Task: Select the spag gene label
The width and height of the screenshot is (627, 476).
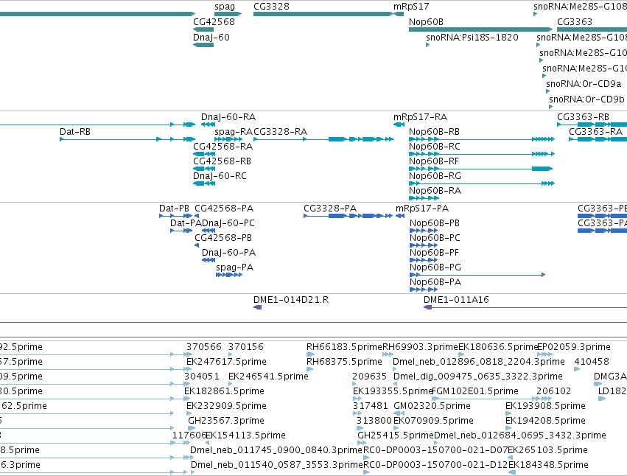Action: [225, 7]
